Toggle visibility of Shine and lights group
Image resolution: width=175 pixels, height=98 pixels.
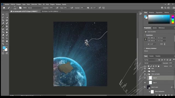(x=145, y=74)
